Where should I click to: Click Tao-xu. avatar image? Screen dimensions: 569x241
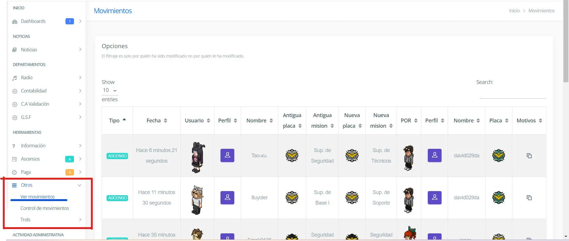pos(198,157)
